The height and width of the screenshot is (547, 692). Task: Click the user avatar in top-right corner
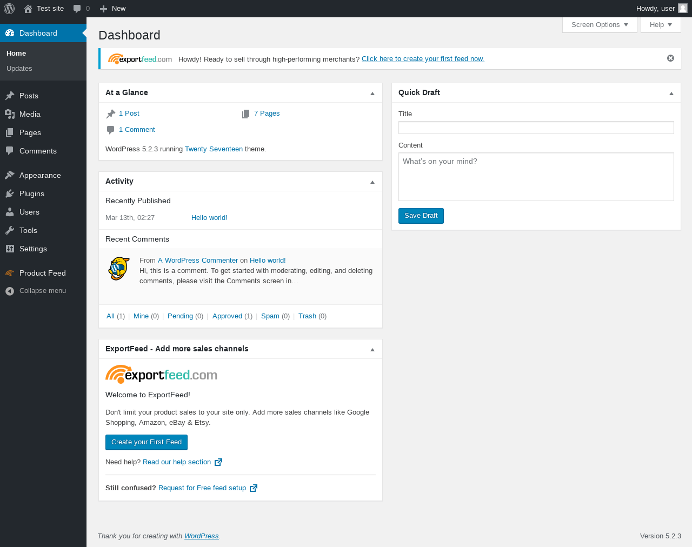click(683, 8)
